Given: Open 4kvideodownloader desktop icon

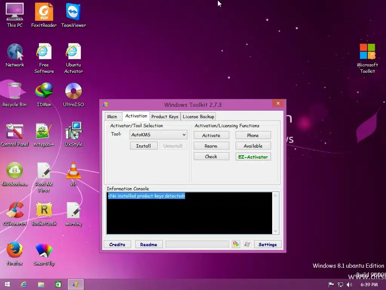Looking at the screenshot, I should 15,174.
